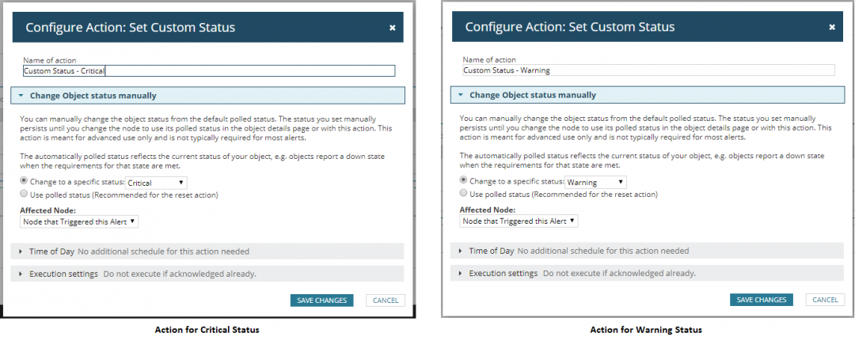Screen dimensions: 855x344
Task: Expand Time of Day section in Warning dialog
Action: click(647, 251)
